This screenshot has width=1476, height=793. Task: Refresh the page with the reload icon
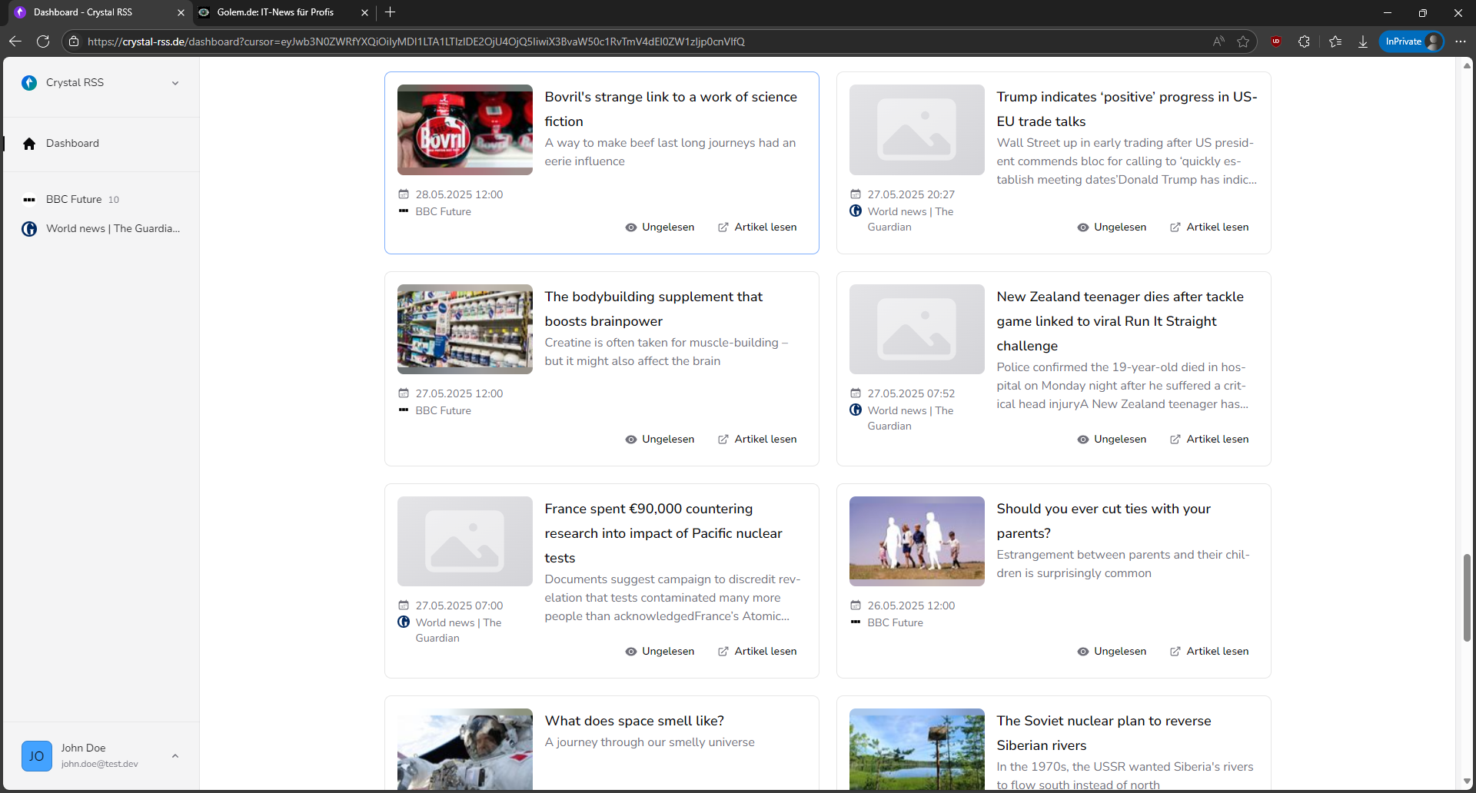point(43,41)
